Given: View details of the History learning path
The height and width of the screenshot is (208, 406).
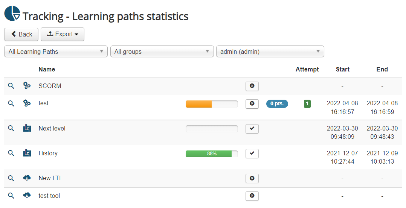Looking at the screenshot, I should pos(11,153).
